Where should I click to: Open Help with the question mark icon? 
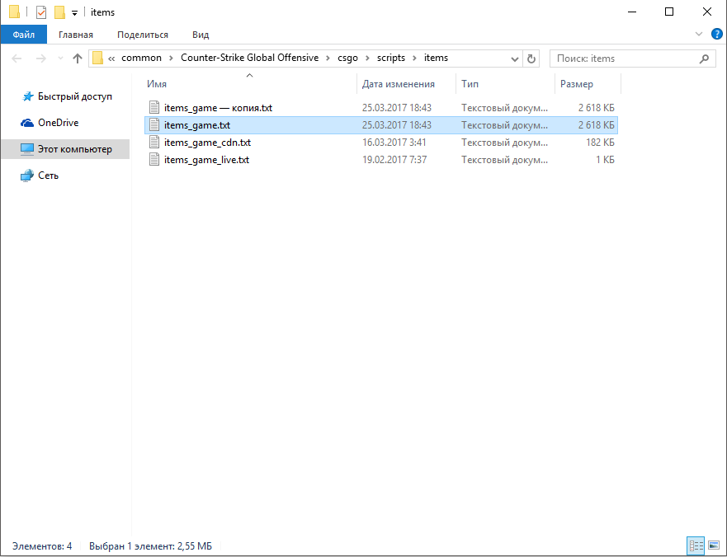pos(716,34)
